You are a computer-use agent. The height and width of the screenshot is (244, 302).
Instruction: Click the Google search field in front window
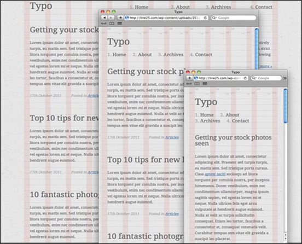[x=266, y=78]
